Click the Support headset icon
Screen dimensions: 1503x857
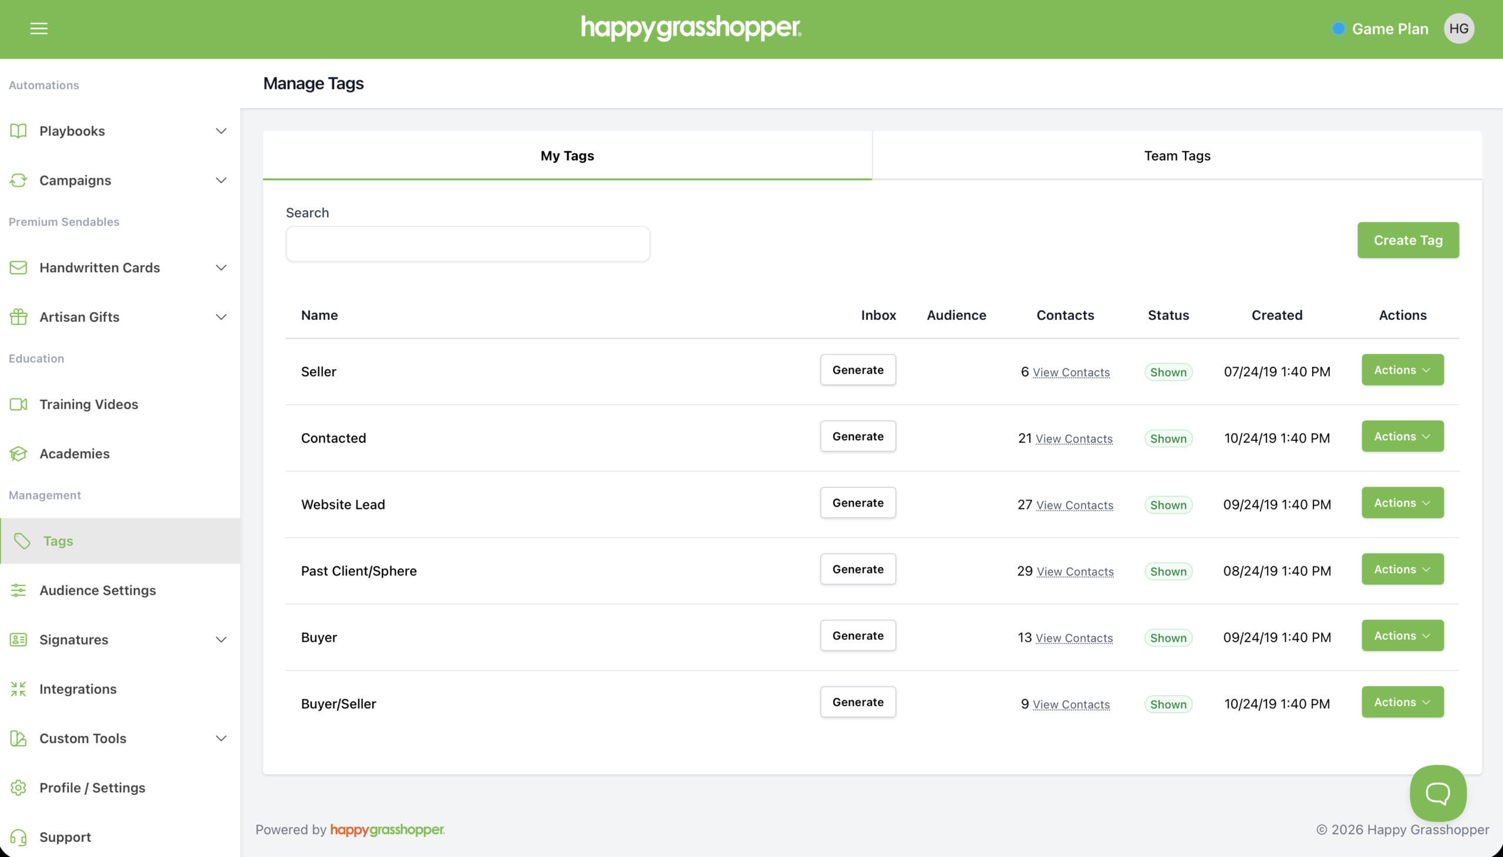point(18,837)
